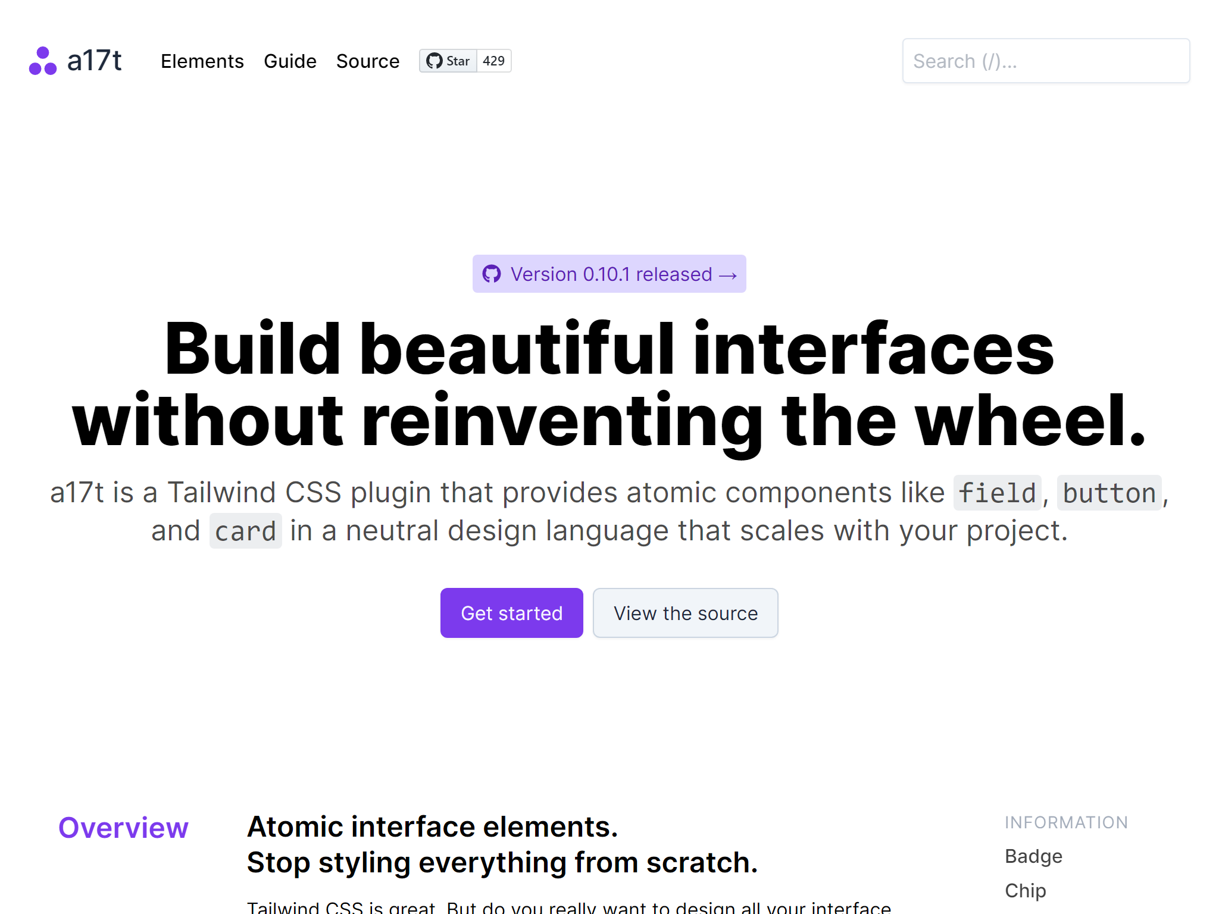Go to the Badge element link
Image resolution: width=1219 pixels, height=914 pixels.
tap(1034, 856)
